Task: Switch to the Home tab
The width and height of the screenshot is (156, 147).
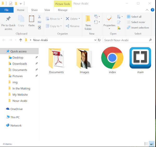Action: coord(21,10)
